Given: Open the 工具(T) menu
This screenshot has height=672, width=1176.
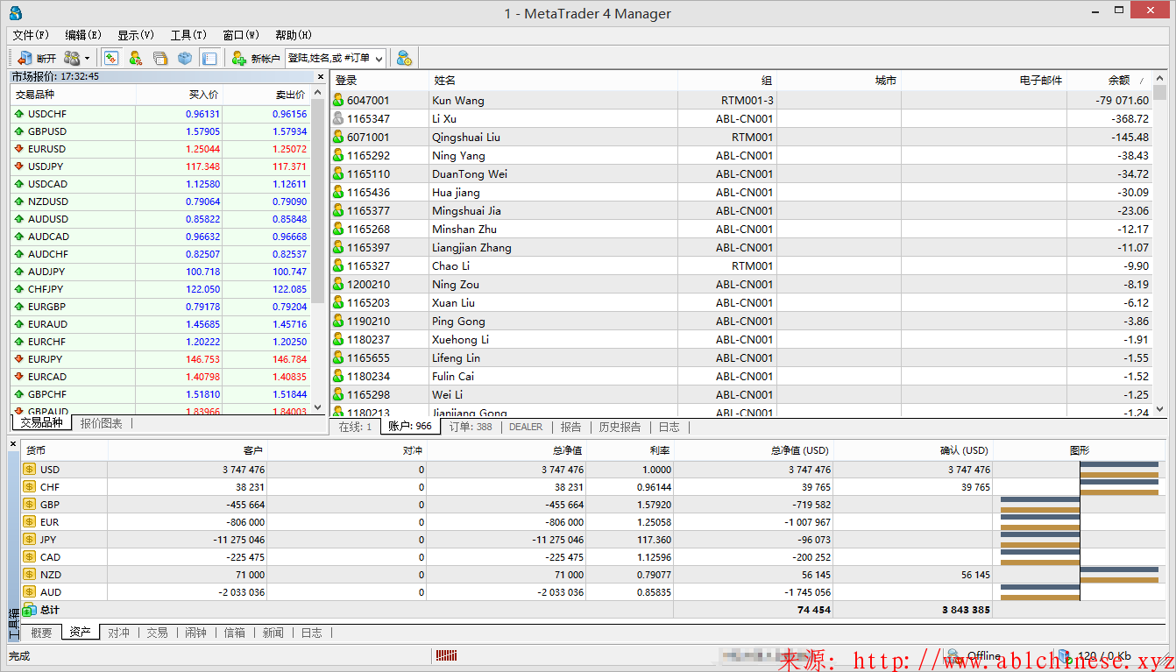Looking at the screenshot, I should (x=188, y=35).
